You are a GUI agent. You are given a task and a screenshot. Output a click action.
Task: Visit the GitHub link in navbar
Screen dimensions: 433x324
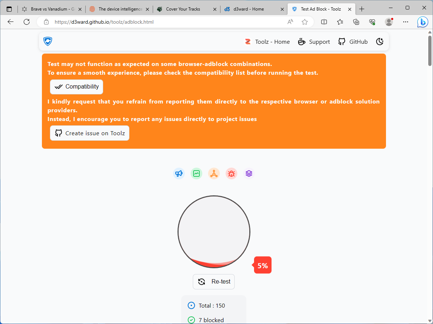(353, 42)
